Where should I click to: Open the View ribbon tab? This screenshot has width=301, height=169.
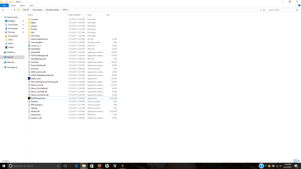click(31, 5)
